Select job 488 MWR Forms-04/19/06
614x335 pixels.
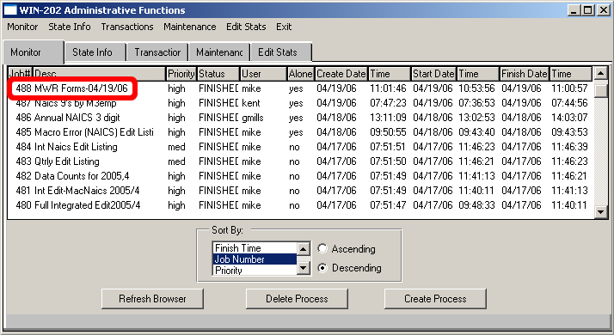point(300,88)
